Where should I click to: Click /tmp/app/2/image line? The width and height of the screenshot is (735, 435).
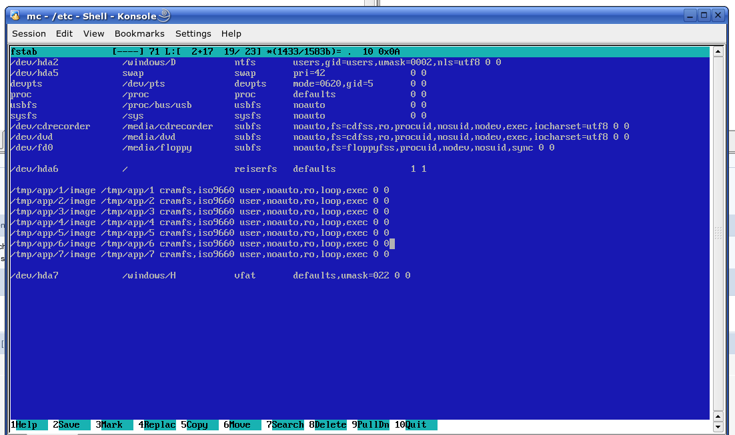(x=199, y=201)
